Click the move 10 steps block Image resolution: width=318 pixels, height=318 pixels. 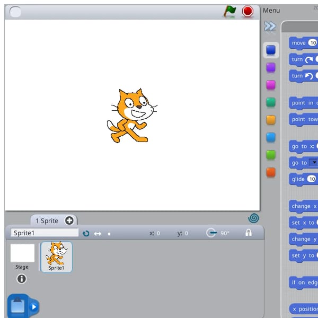coord(303,43)
